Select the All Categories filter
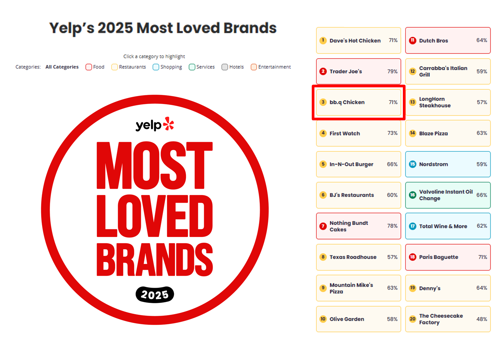Viewport: 502px width, 352px height. 62,67
